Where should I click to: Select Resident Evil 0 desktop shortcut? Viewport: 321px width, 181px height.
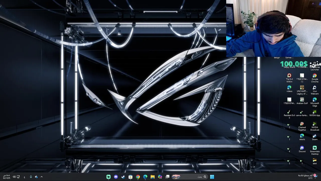tap(289, 114)
